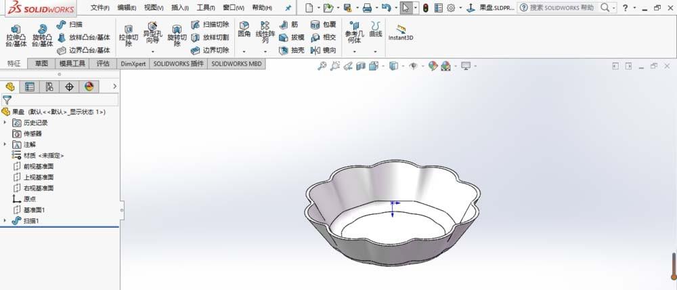Create a new document from title toolbar
The width and height of the screenshot is (677, 290).
(x=309, y=7)
